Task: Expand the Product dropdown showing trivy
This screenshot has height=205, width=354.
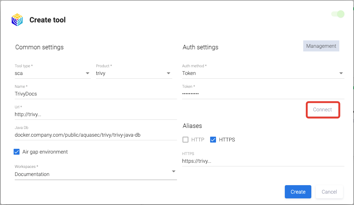Action: [134, 73]
